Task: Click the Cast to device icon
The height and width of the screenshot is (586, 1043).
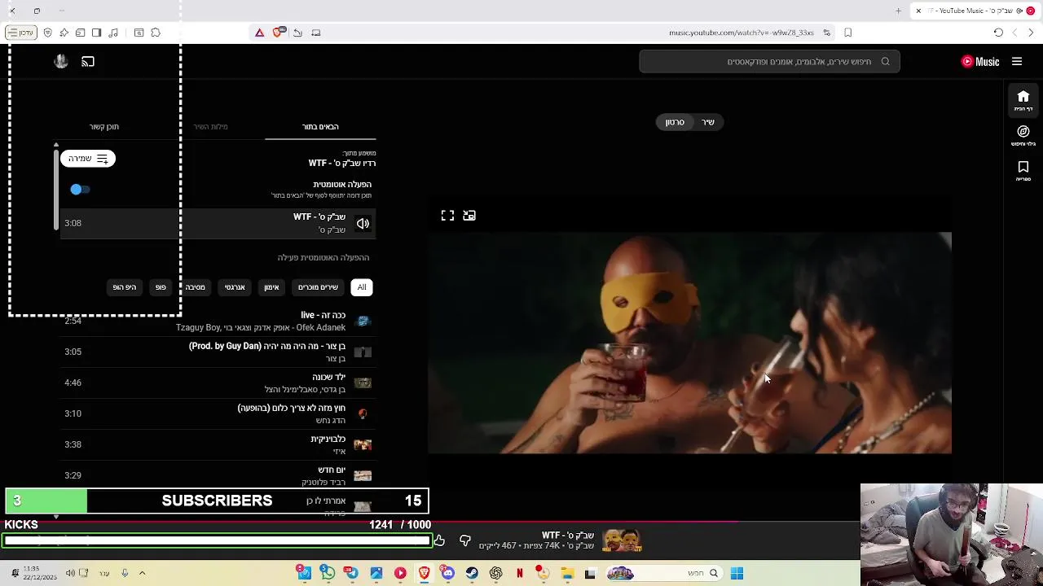Action: pyautogui.click(x=88, y=61)
